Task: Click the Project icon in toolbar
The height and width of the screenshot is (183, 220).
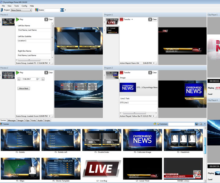Action: pyautogui.click(x=2, y=10)
